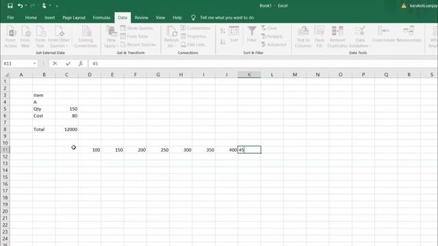
Task: Click the cell containing Qty
Action: pyautogui.click(x=44, y=109)
